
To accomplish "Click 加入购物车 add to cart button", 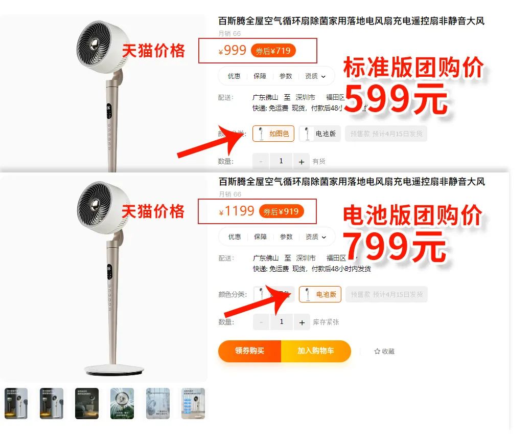I will (316, 351).
